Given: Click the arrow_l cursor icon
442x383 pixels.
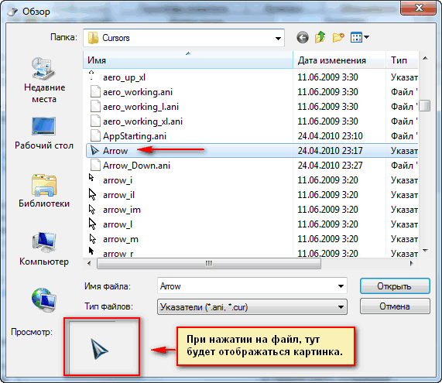Looking at the screenshot, I should [x=92, y=224].
